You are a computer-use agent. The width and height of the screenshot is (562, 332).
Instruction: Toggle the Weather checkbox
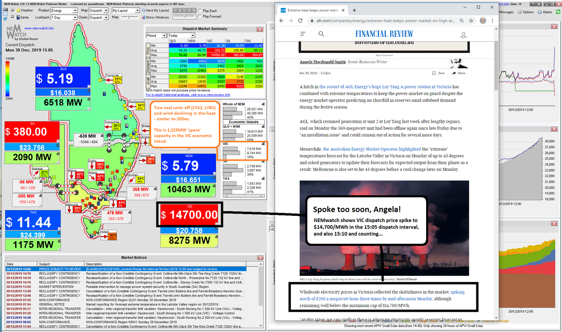point(13,10)
